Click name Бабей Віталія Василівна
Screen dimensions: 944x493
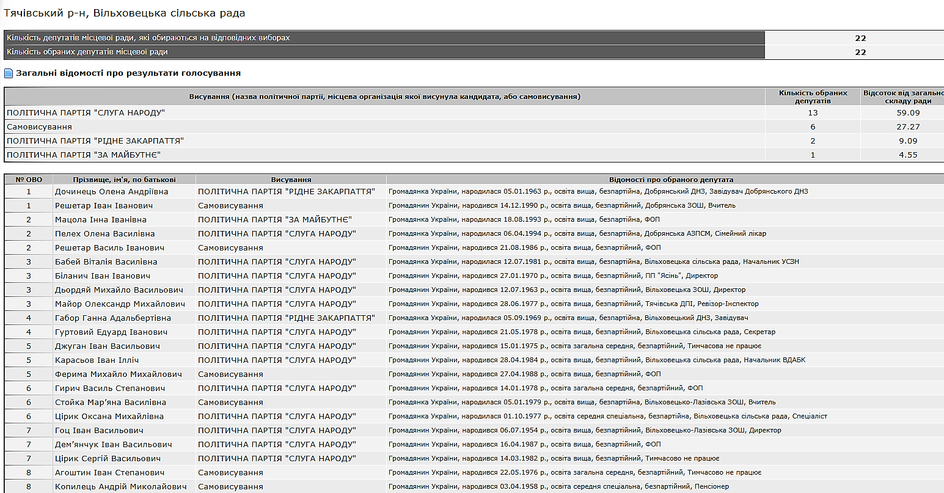pos(106,261)
